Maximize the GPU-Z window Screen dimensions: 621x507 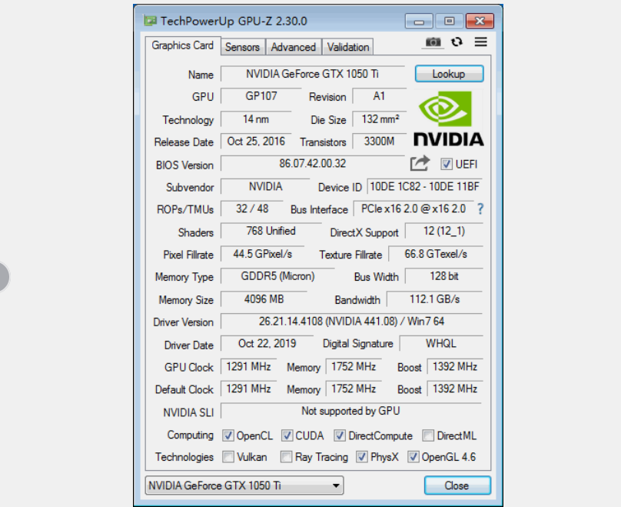pyautogui.click(x=449, y=21)
